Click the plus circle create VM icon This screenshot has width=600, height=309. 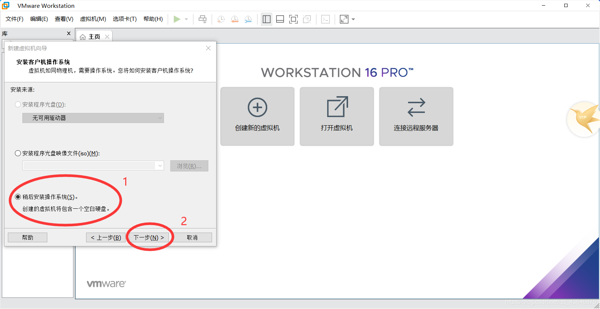coord(258,107)
